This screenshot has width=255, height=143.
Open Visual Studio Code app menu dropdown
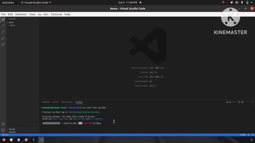(35, 3)
